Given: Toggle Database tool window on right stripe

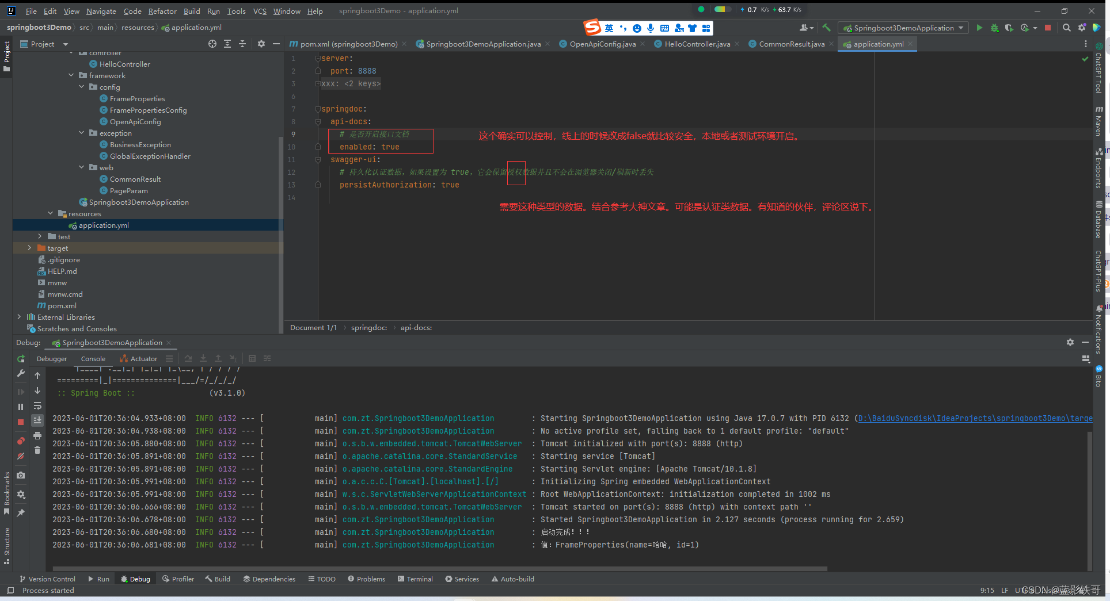Looking at the screenshot, I should pos(1099,220).
